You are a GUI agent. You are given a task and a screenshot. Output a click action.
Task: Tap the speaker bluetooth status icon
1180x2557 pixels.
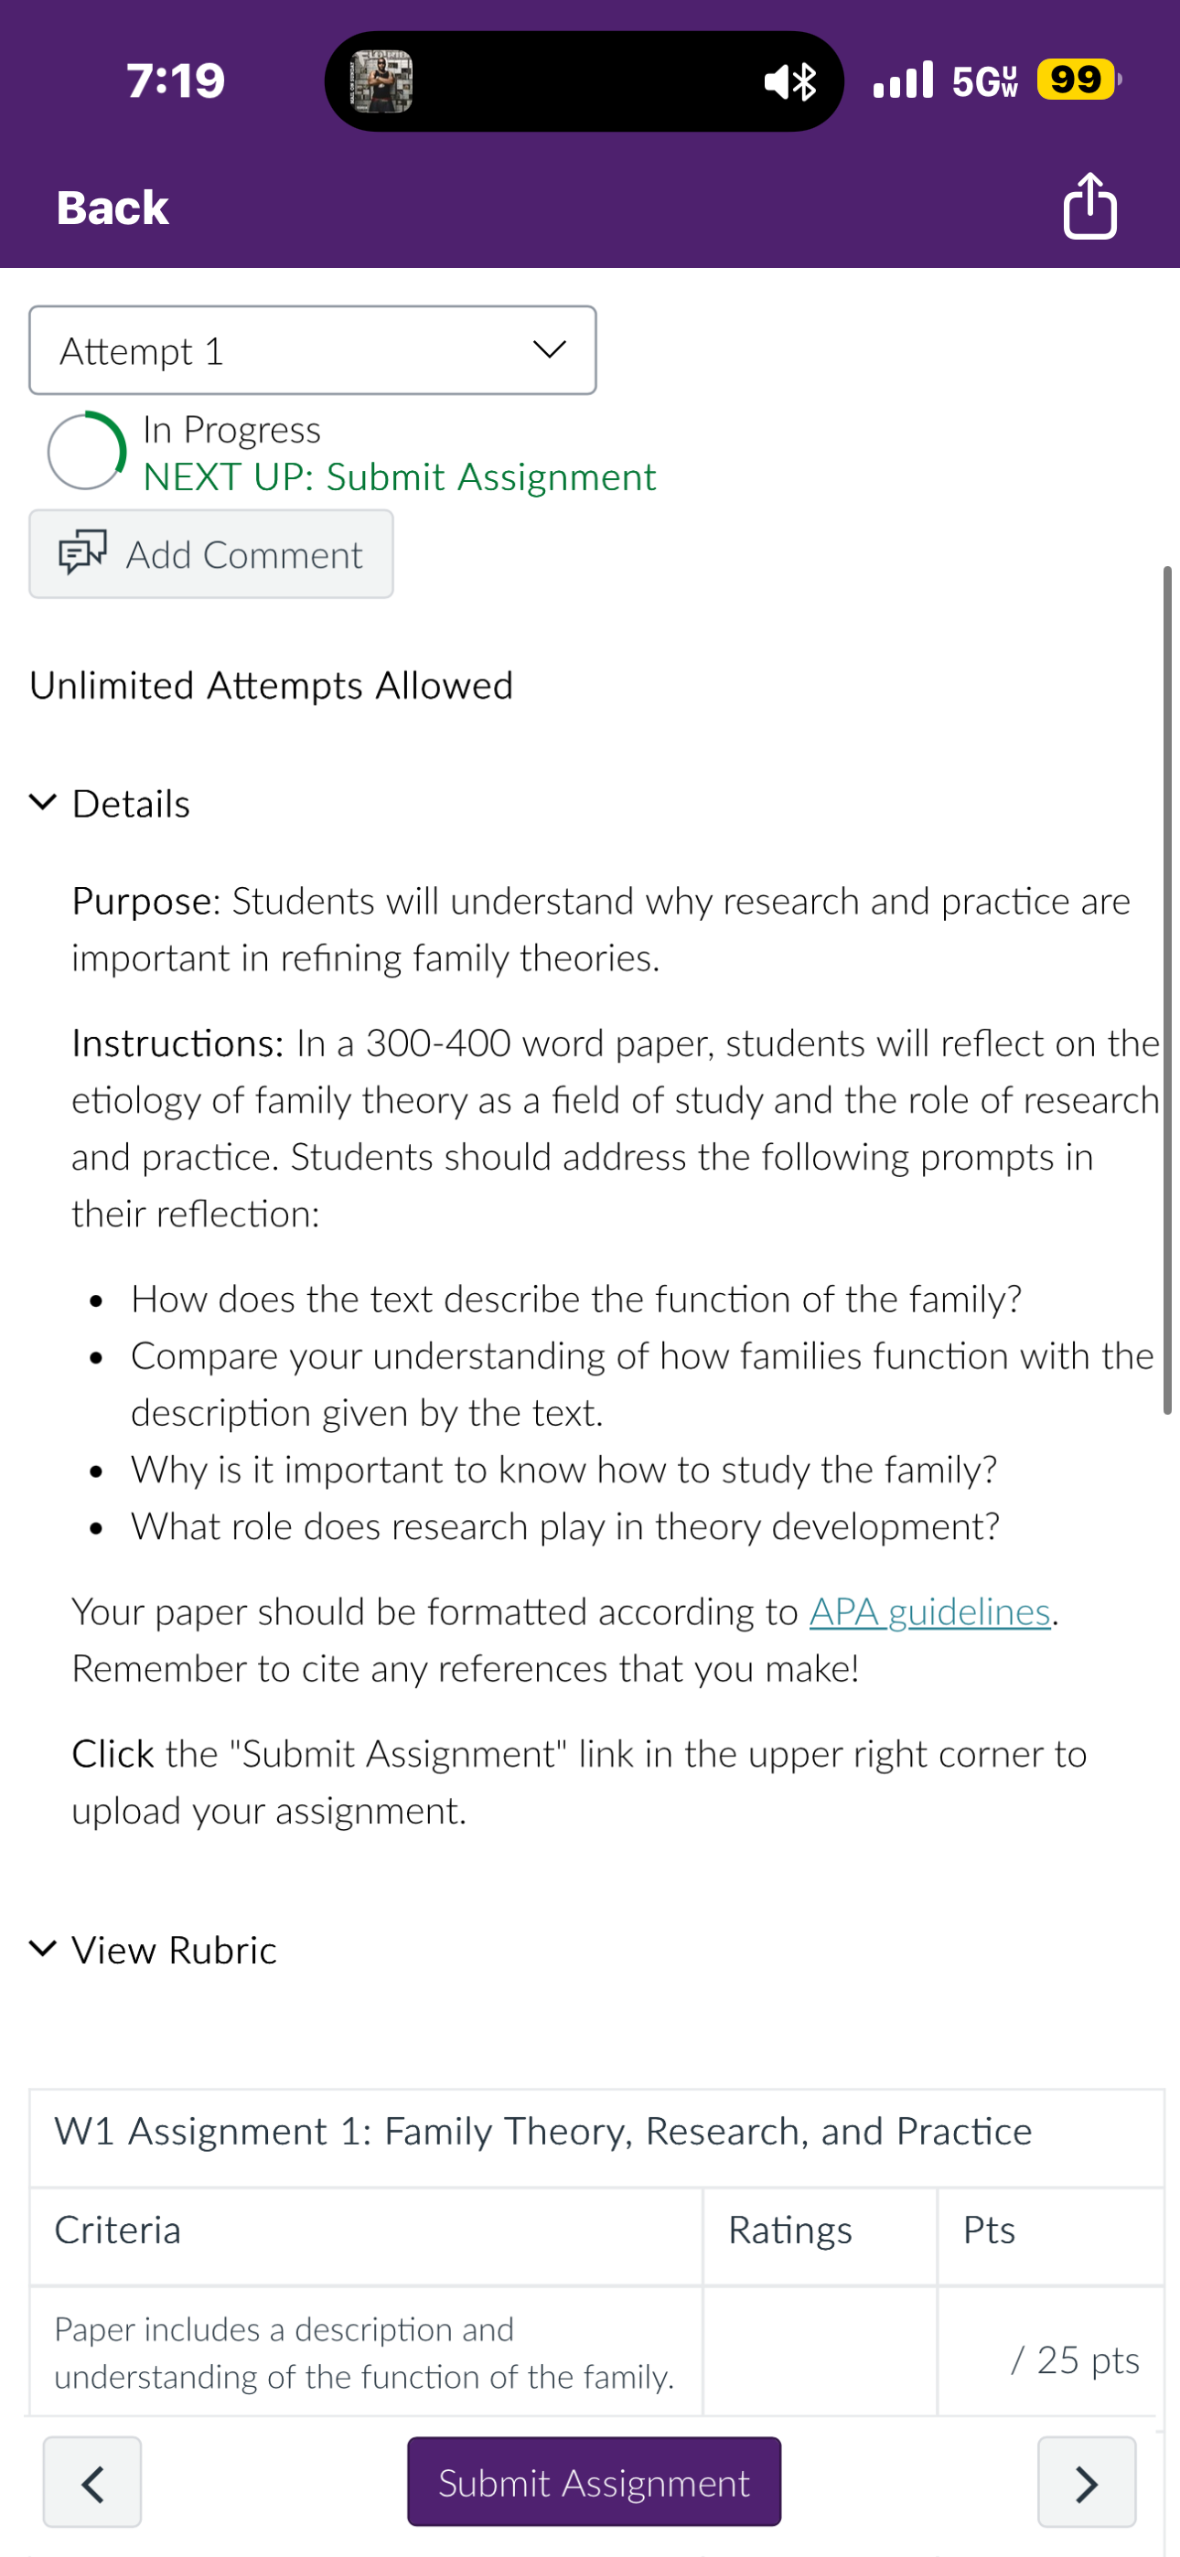[790, 80]
